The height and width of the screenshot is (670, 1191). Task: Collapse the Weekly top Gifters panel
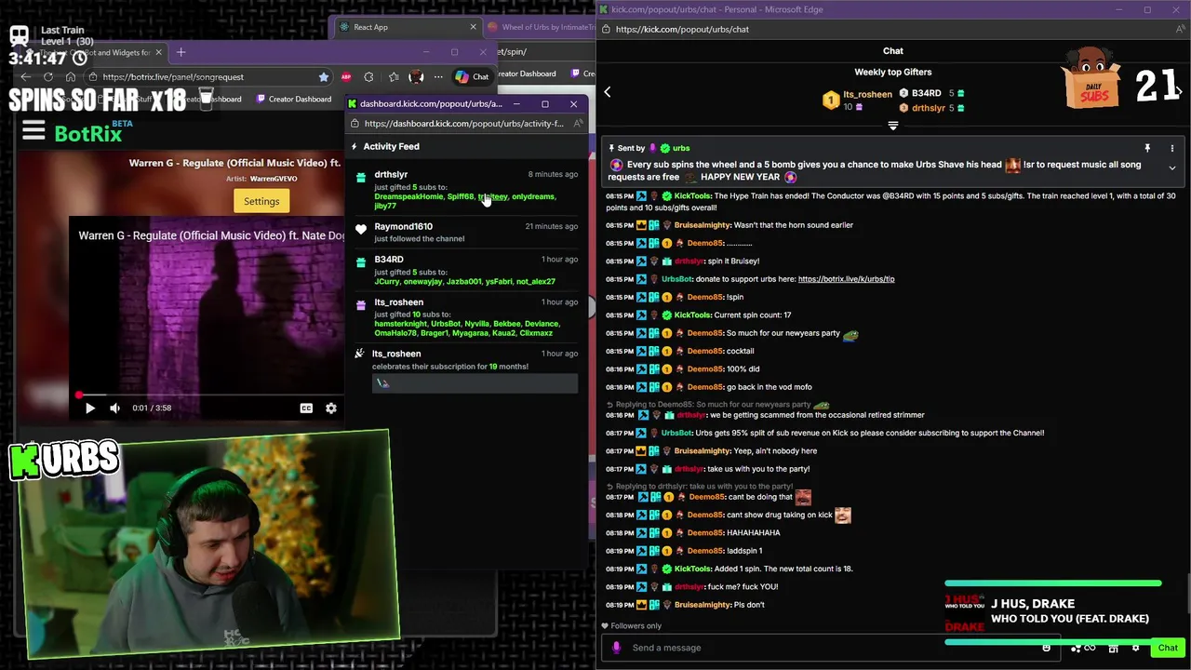point(892,126)
